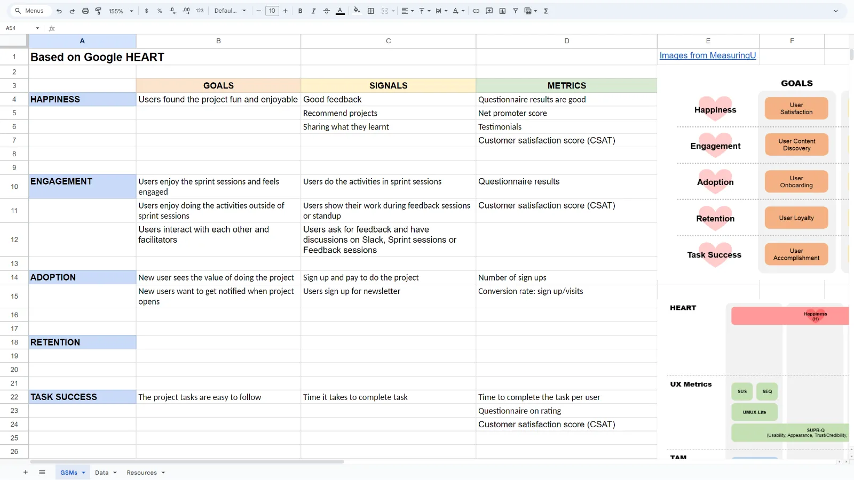Print the spreadsheet
854x480 pixels.
click(85, 11)
